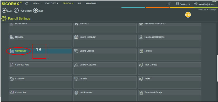Click the Leaves mask icon
The image size is (218, 102).
pos(76,79)
